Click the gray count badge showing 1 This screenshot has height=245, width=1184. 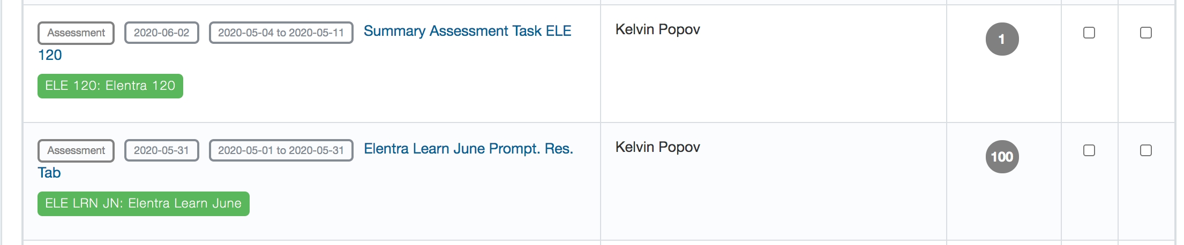(1002, 39)
